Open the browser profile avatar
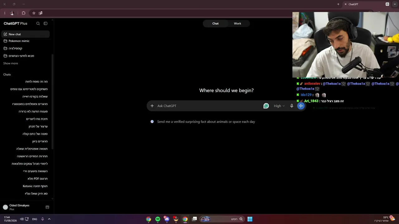The height and width of the screenshot is (224, 399). click(x=12, y=13)
